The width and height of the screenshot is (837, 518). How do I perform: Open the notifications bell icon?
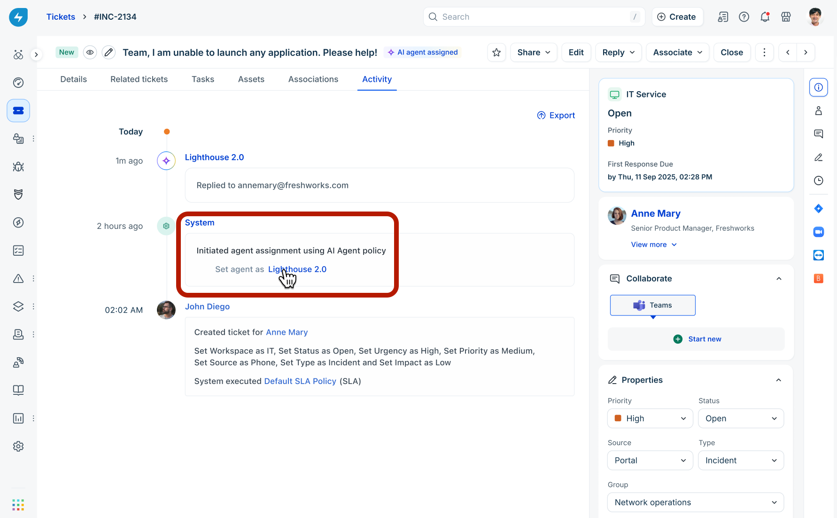[765, 17]
